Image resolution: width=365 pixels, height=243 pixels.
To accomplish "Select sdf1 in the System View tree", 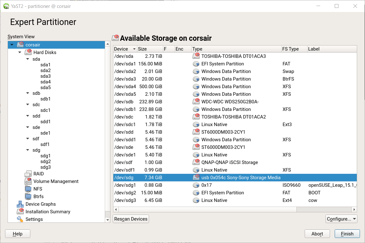I will tap(45, 144).
